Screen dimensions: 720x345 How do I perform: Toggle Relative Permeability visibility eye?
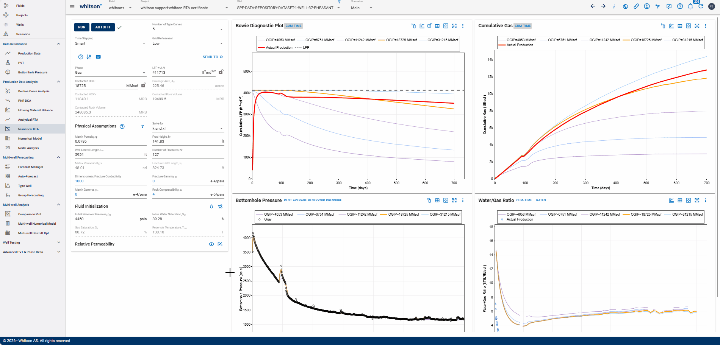(211, 244)
